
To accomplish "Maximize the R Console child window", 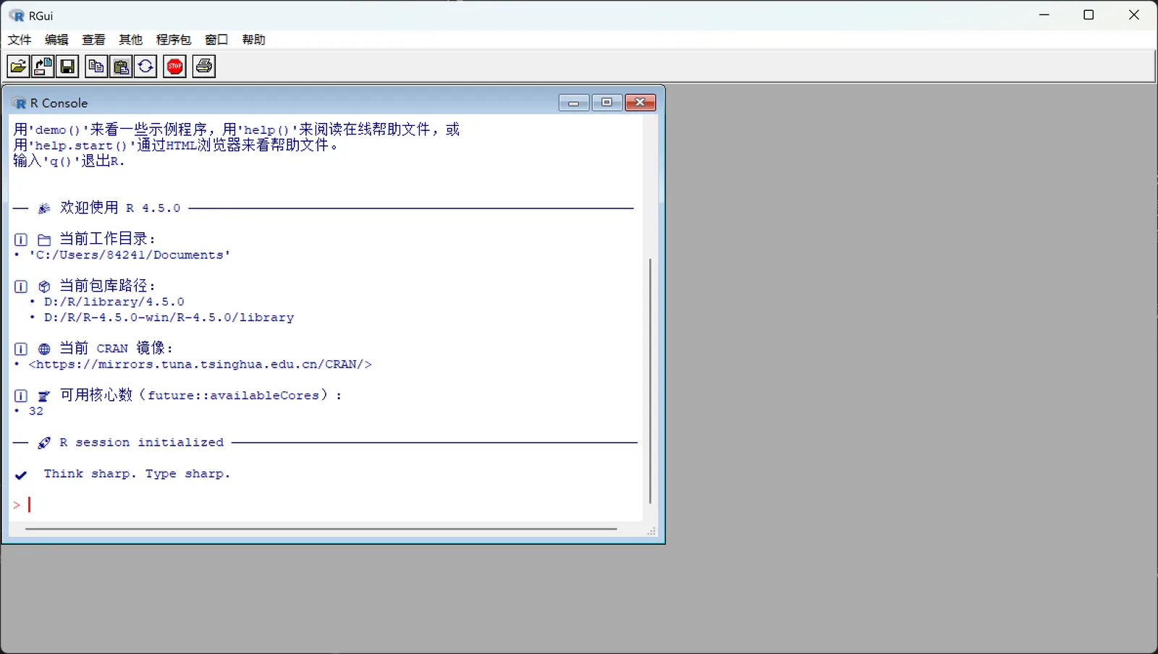I will (607, 103).
